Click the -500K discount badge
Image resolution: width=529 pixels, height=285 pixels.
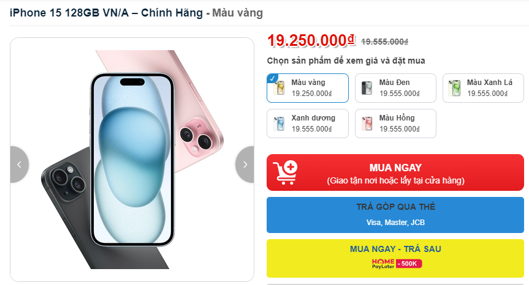click(x=409, y=264)
